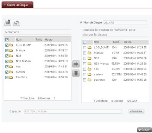Check Manual in the disc list
Viewport: 152px width, 133px height.
click(x=84, y=53)
